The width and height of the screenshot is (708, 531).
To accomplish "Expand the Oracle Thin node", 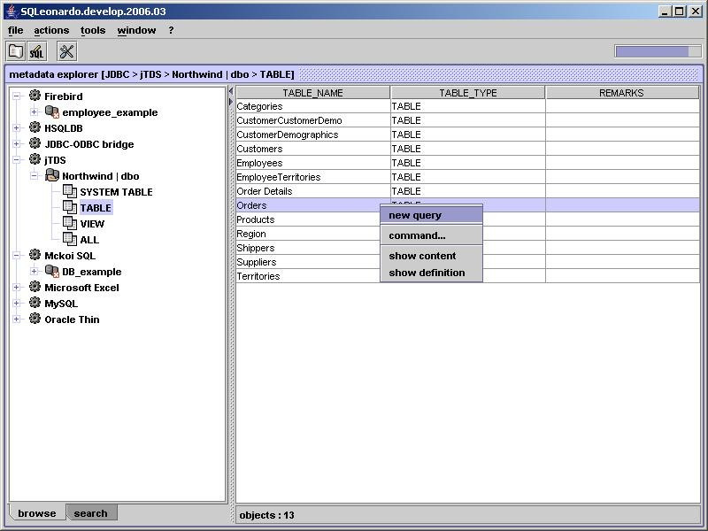I will click(x=17, y=319).
